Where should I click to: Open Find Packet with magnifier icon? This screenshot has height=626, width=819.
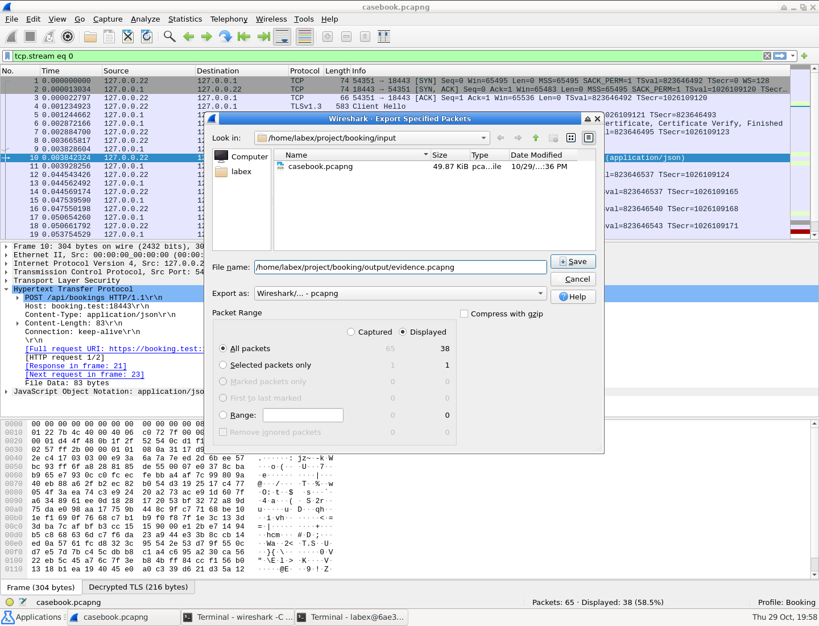(169, 37)
